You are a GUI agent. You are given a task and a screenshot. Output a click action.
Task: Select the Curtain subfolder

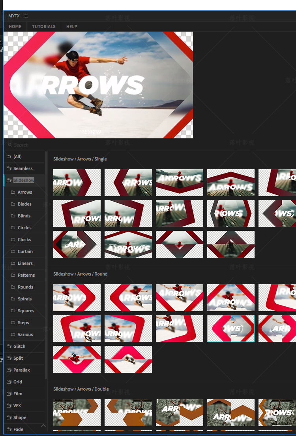[24, 251]
